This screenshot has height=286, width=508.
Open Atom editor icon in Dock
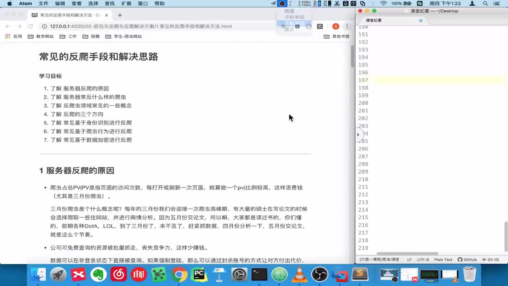point(279,274)
